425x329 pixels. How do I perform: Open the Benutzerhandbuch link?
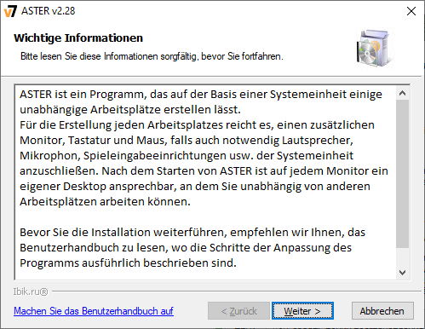(x=94, y=311)
